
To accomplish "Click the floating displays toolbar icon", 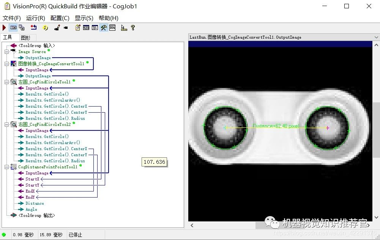I will (22, 28).
